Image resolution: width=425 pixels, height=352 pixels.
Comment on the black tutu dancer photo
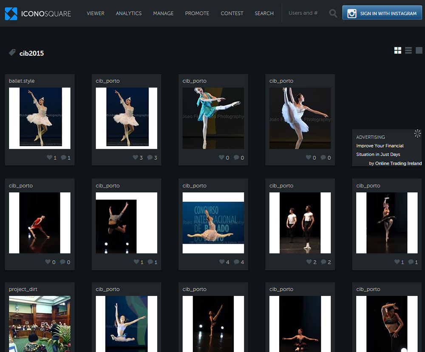(x=411, y=262)
